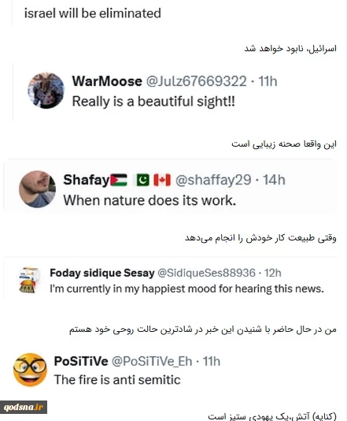Click the Palestine flag next to Shafay
This screenshot has height=421, width=347.
(x=119, y=181)
